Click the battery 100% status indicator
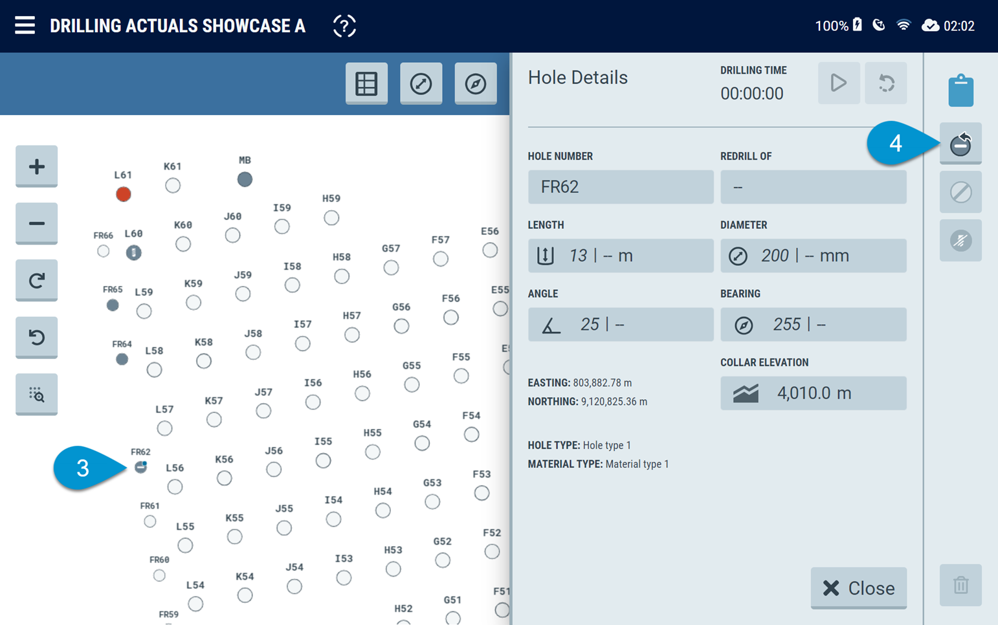 (x=839, y=26)
